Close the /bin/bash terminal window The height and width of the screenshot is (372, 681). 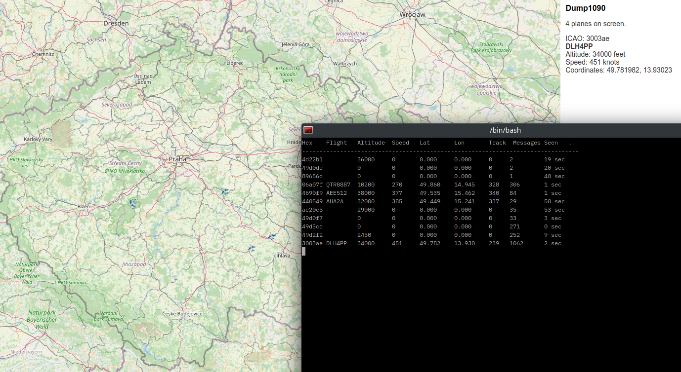tap(308, 130)
